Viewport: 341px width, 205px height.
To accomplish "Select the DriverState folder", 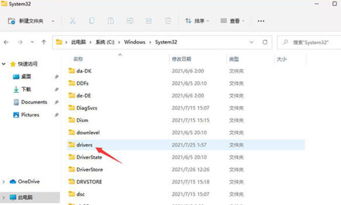I will coord(89,157).
